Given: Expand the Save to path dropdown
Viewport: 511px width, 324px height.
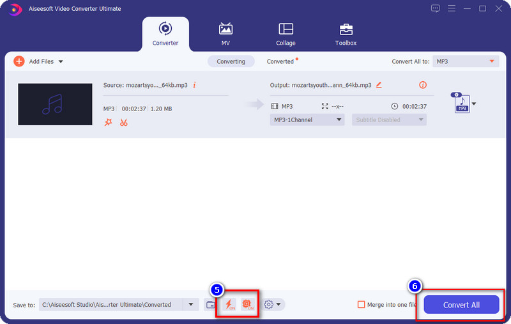Looking at the screenshot, I should click(191, 305).
